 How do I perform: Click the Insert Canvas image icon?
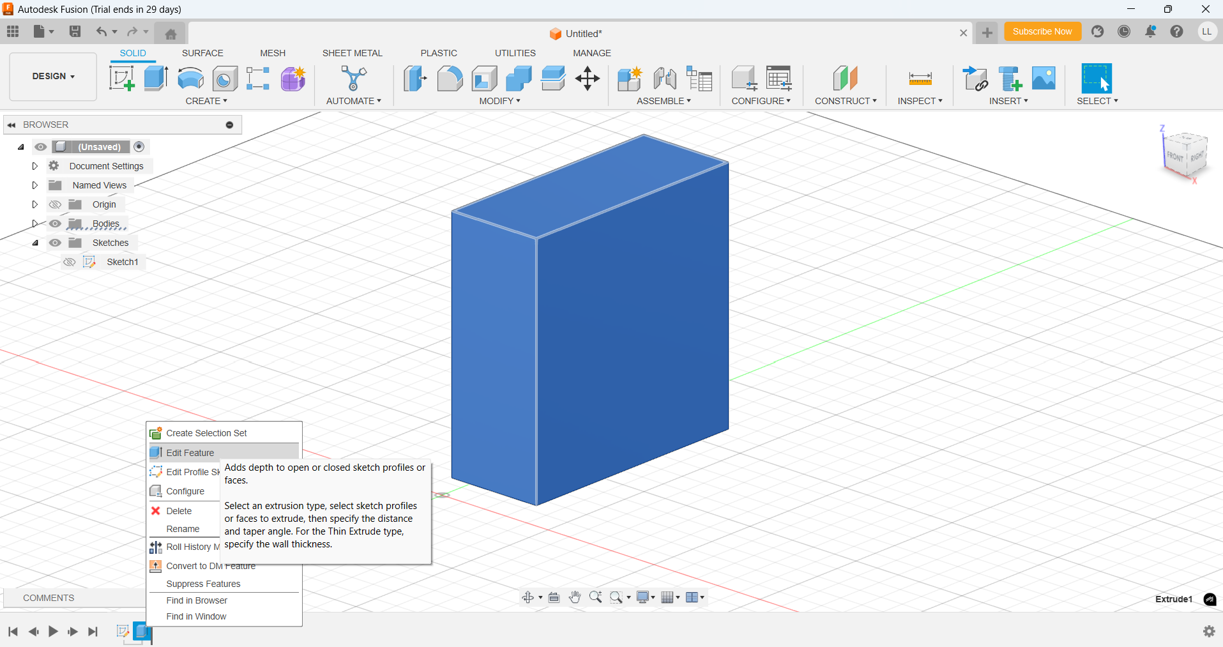(x=1044, y=79)
